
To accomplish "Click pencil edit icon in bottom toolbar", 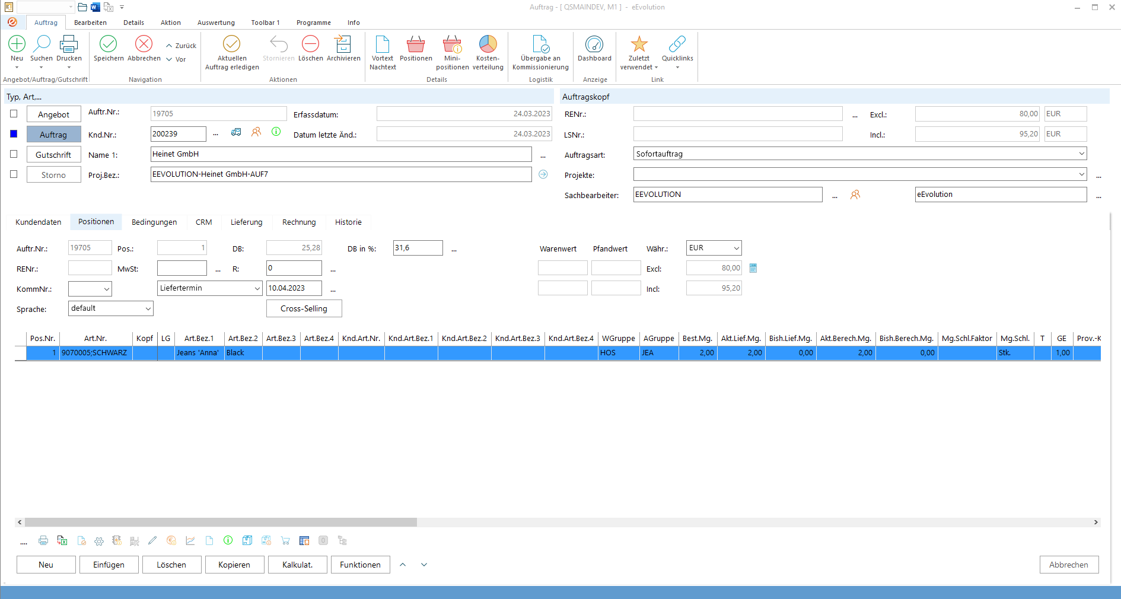I will (152, 540).
